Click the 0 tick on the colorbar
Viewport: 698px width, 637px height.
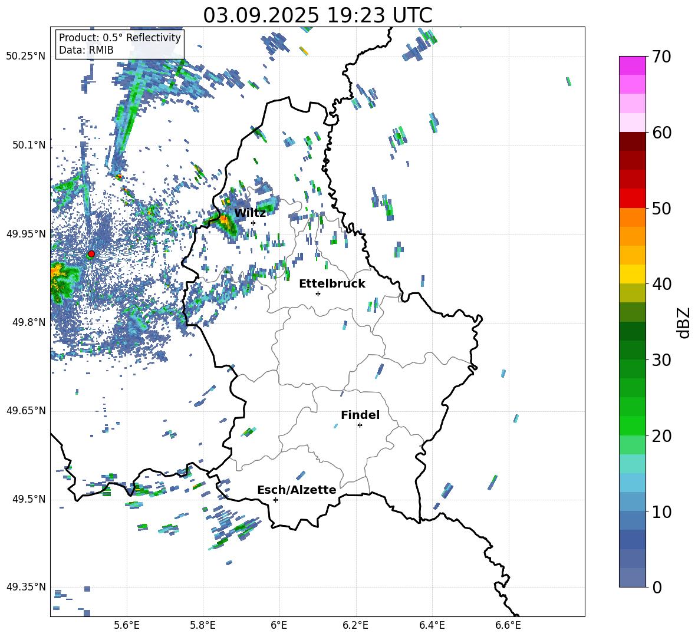click(657, 587)
